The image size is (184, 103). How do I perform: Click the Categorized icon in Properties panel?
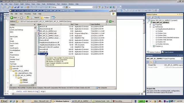click(x=148, y=62)
